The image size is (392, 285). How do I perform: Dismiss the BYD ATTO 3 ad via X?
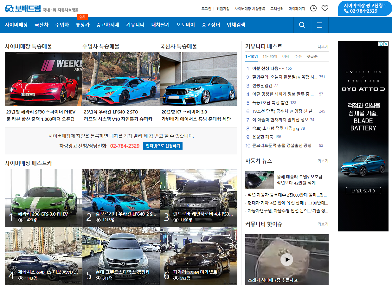click(x=386, y=44)
